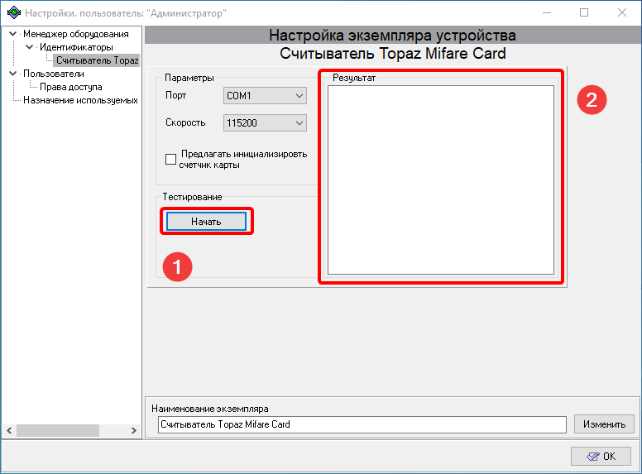Click the horizontal scrollbar thumb in tree panel
The width and height of the screenshot is (642, 474).
tap(58, 430)
